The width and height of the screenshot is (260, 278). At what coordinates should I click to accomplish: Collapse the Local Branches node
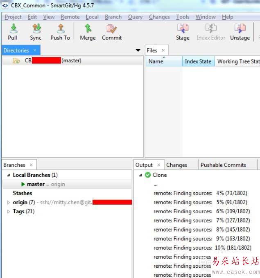(8, 175)
